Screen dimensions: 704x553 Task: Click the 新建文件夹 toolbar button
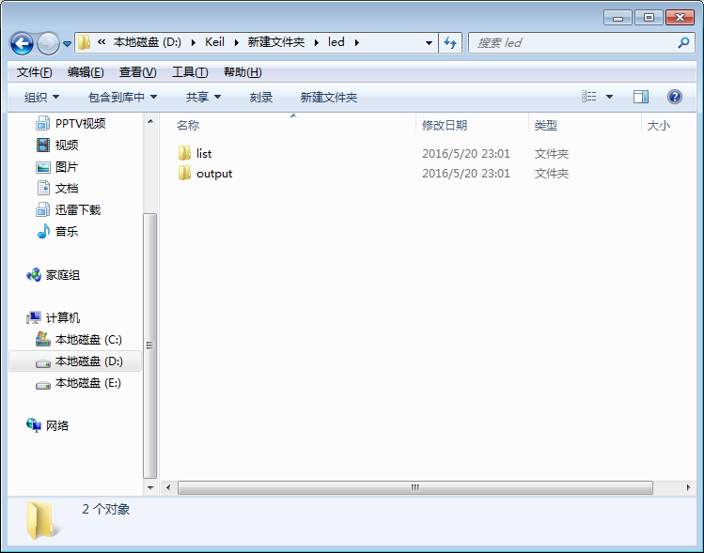click(x=329, y=97)
